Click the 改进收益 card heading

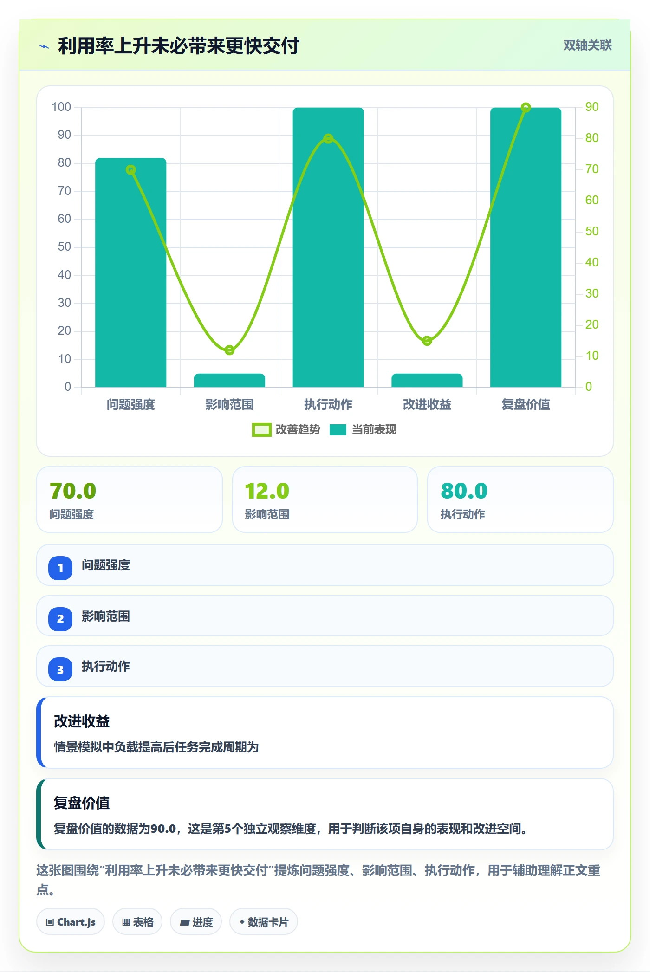(82, 721)
